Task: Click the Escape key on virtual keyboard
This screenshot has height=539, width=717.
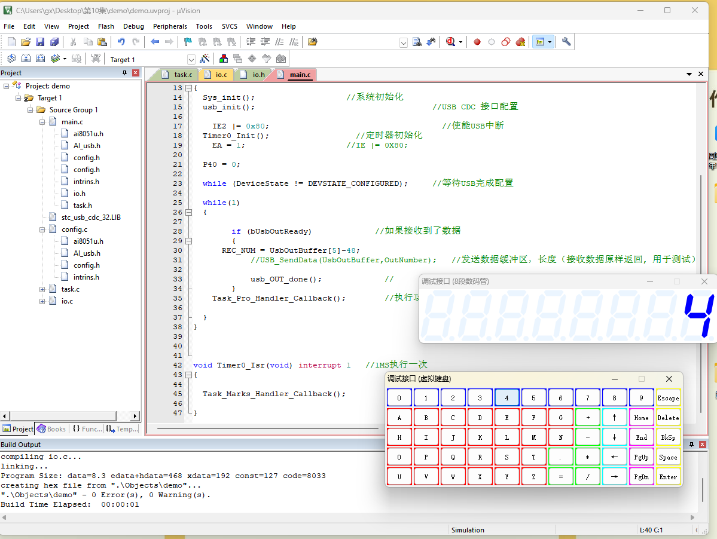Action: [668, 398]
